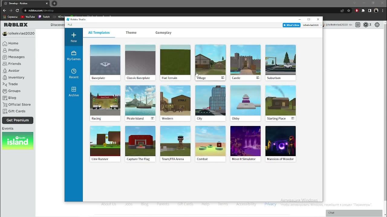The image size is (387, 217).
Task: Select the Flat Terrain template
Action: 175,63
